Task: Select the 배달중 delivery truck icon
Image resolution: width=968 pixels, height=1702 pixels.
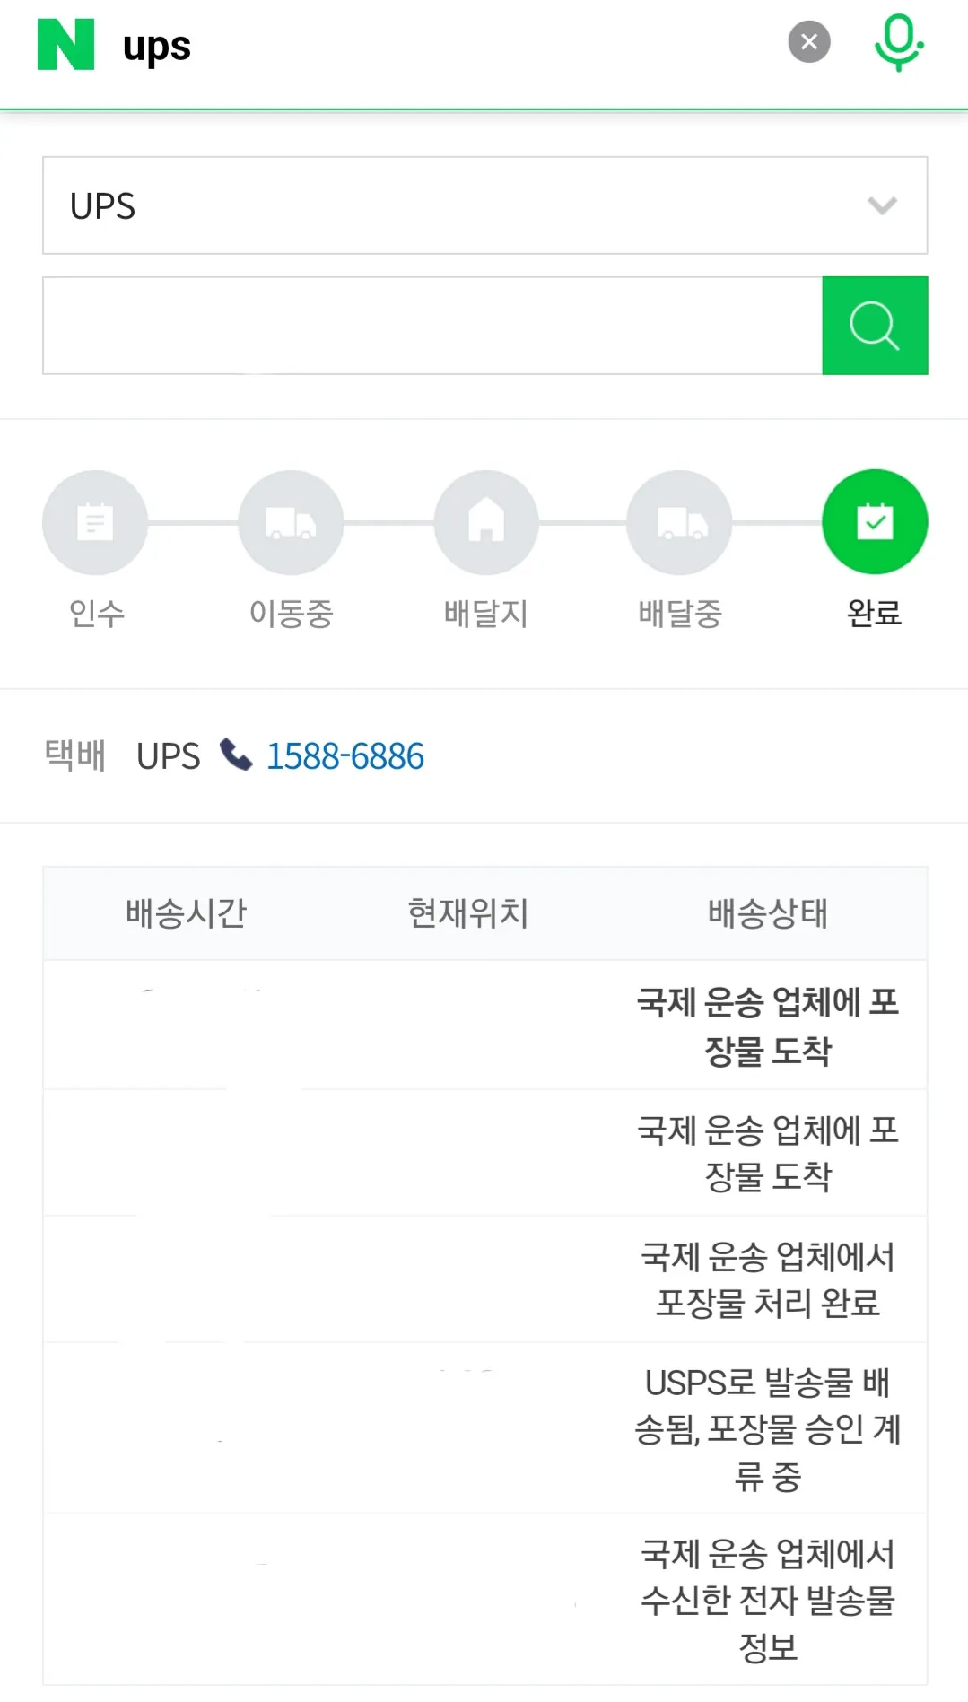Action: [679, 521]
